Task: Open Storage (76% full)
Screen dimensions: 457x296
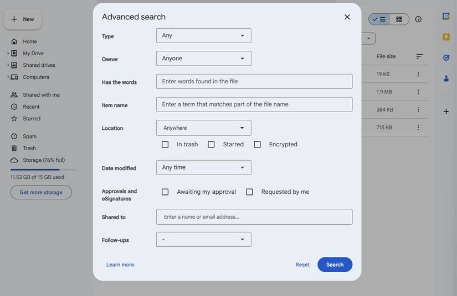Action: [x=44, y=160]
